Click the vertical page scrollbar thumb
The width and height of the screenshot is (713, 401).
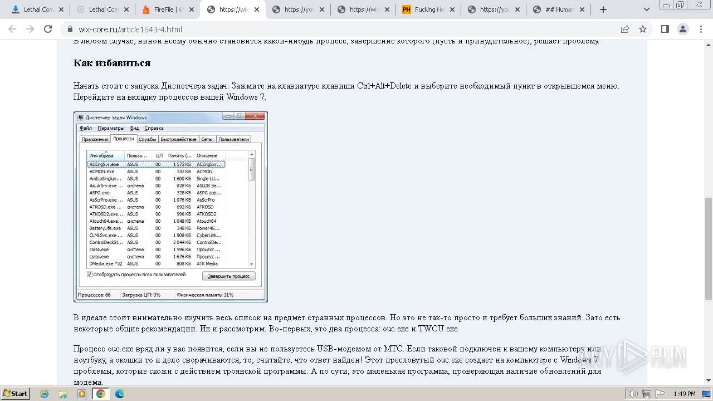point(709,249)
